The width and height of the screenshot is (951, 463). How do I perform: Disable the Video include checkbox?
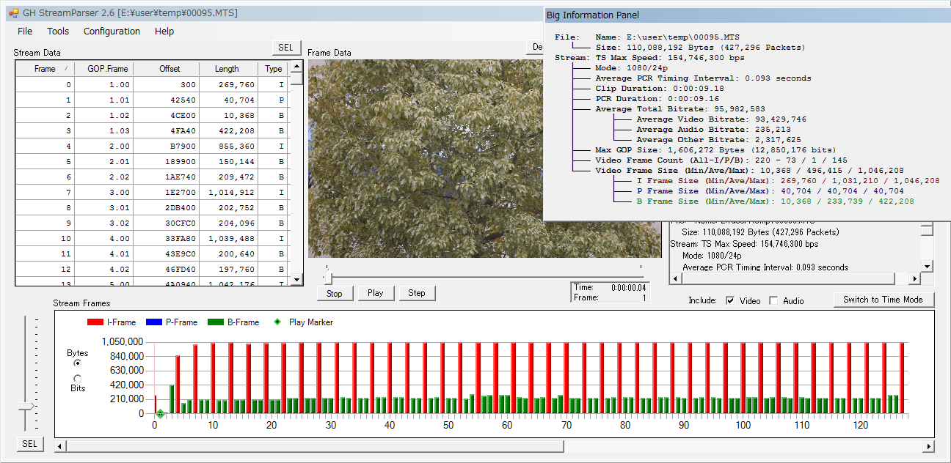(x=730, y=300)
